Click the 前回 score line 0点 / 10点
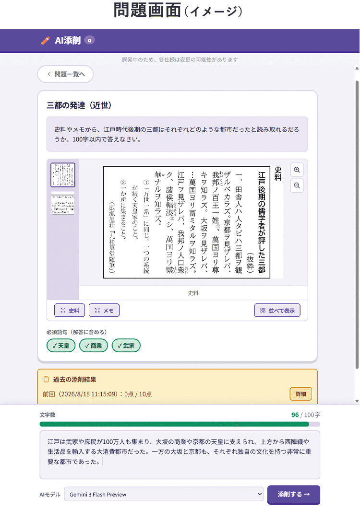This screenshot has height=508, width=360. (97, 394)
